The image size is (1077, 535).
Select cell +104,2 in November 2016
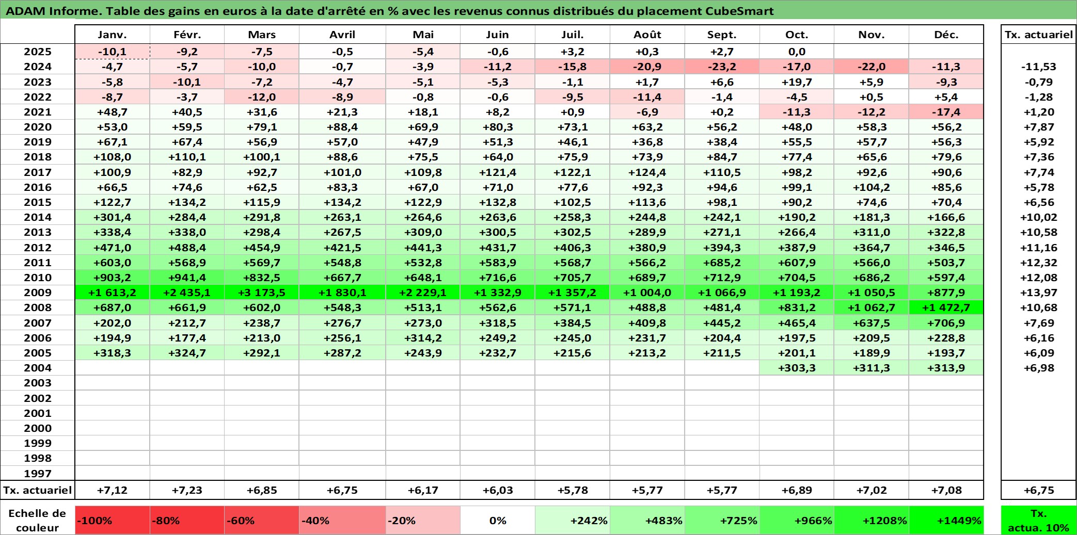(x=872, y=187)
